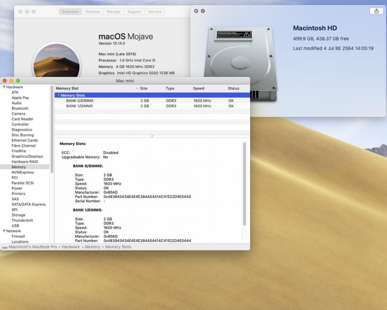
Task: Select Hardware RAID in the sidebar
Action: (x=25, y=162)
